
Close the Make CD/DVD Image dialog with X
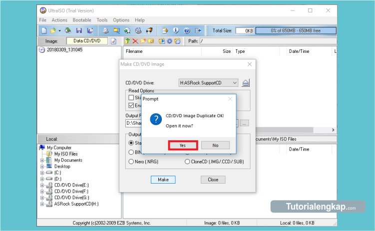click(x=250, y=64)
